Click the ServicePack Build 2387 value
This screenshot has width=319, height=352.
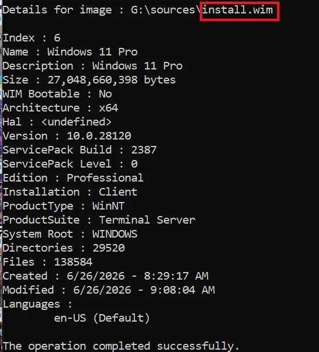pos(144,150)
